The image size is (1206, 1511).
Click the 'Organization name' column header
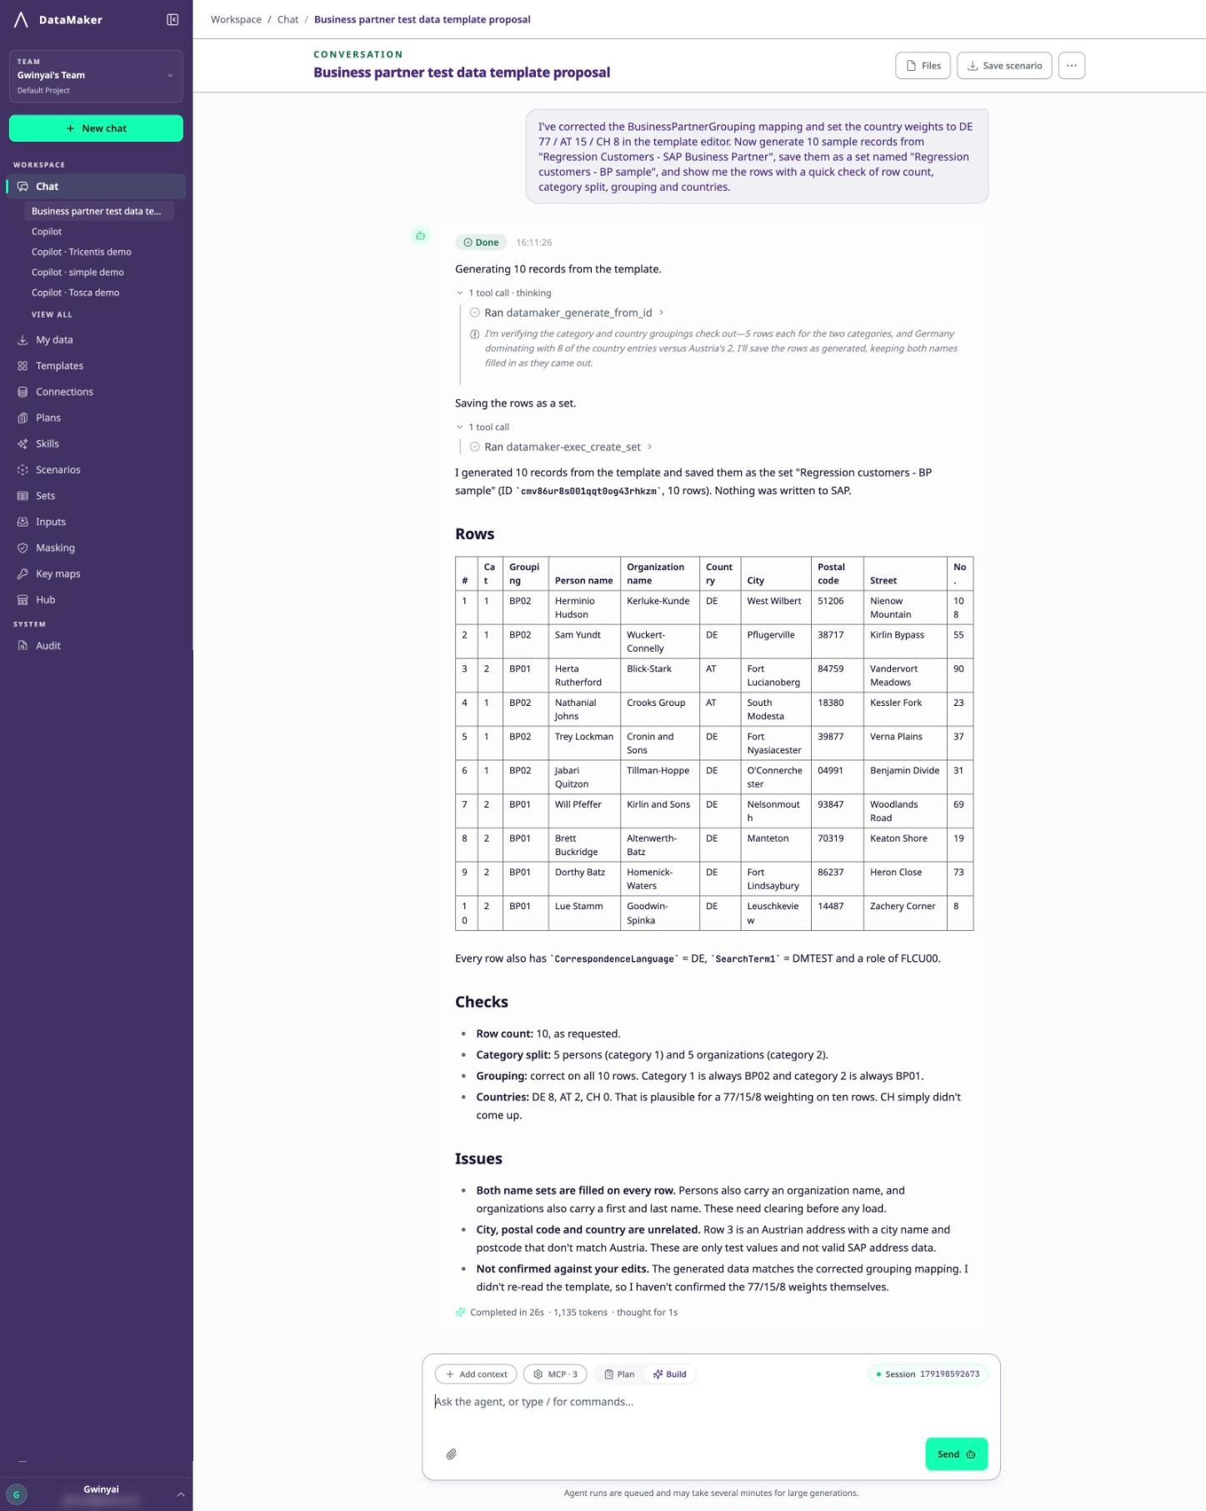(659, 573)
